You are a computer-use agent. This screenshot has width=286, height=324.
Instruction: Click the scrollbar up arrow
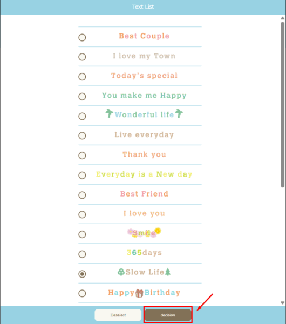282,18
